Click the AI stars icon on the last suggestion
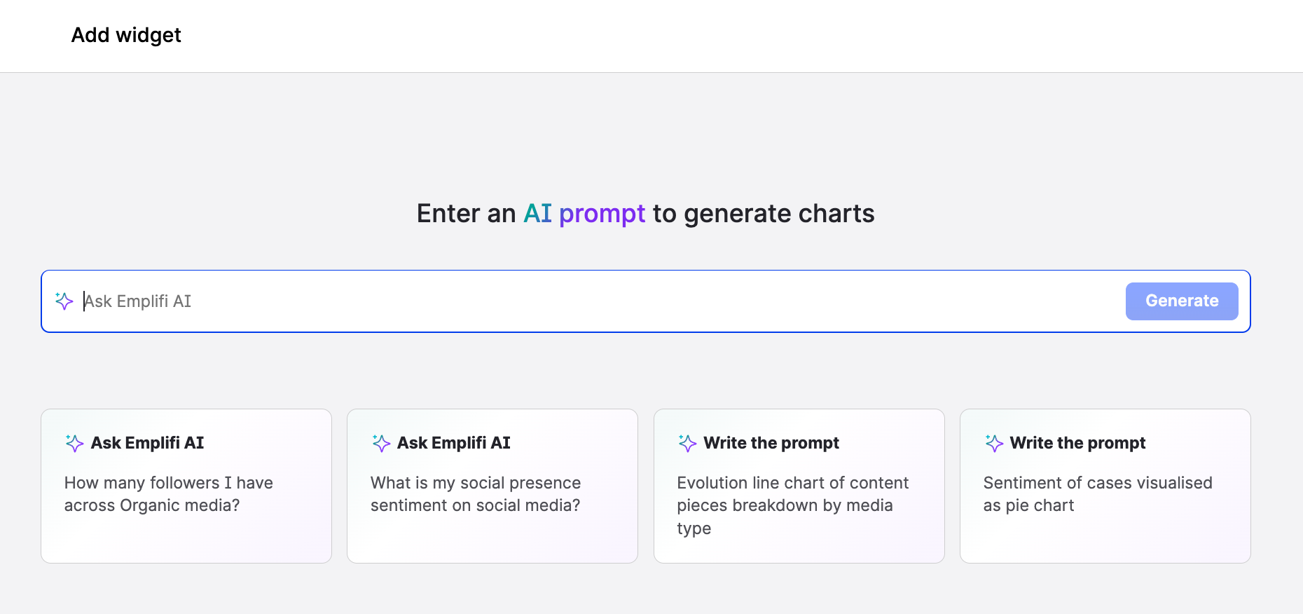 (x=993, y=442)
